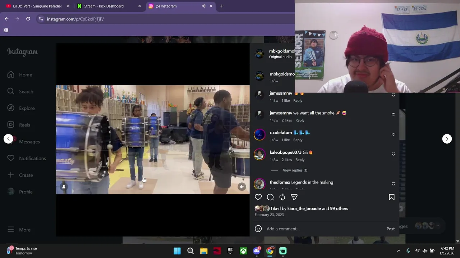Open jamessmmv profile from smoke comment
The width and height of the screenshot is (460, 258).
point(281,113)
